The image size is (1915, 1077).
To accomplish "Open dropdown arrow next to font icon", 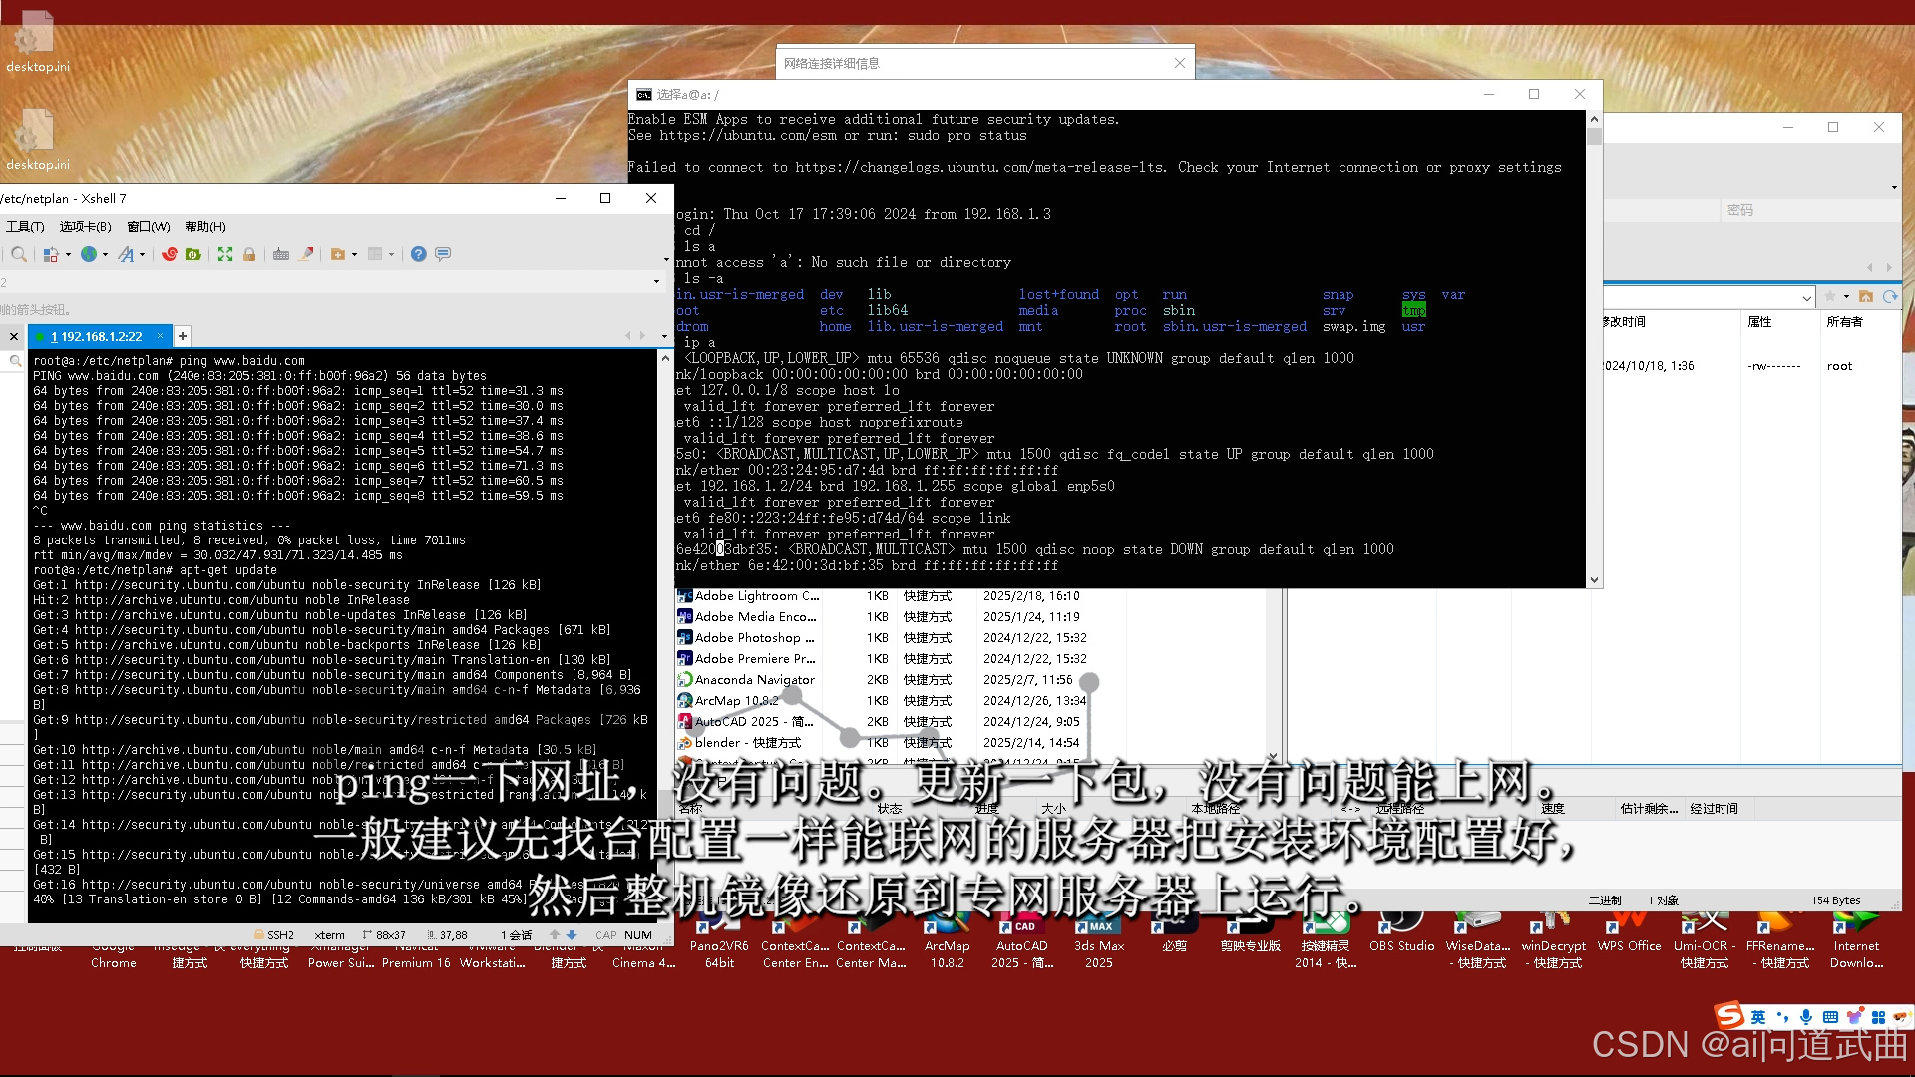I will coord(142,255).
